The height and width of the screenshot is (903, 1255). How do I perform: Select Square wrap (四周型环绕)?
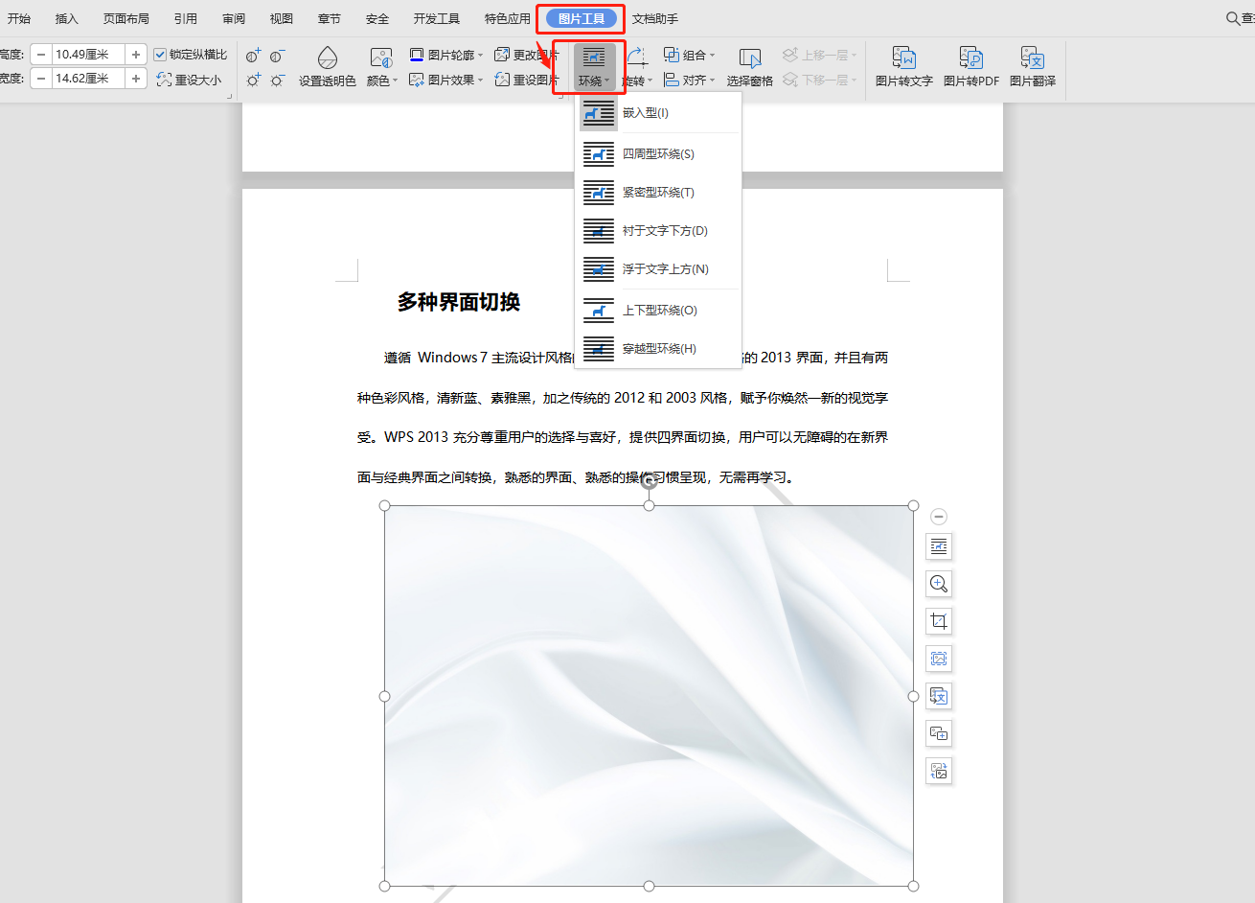658,153
